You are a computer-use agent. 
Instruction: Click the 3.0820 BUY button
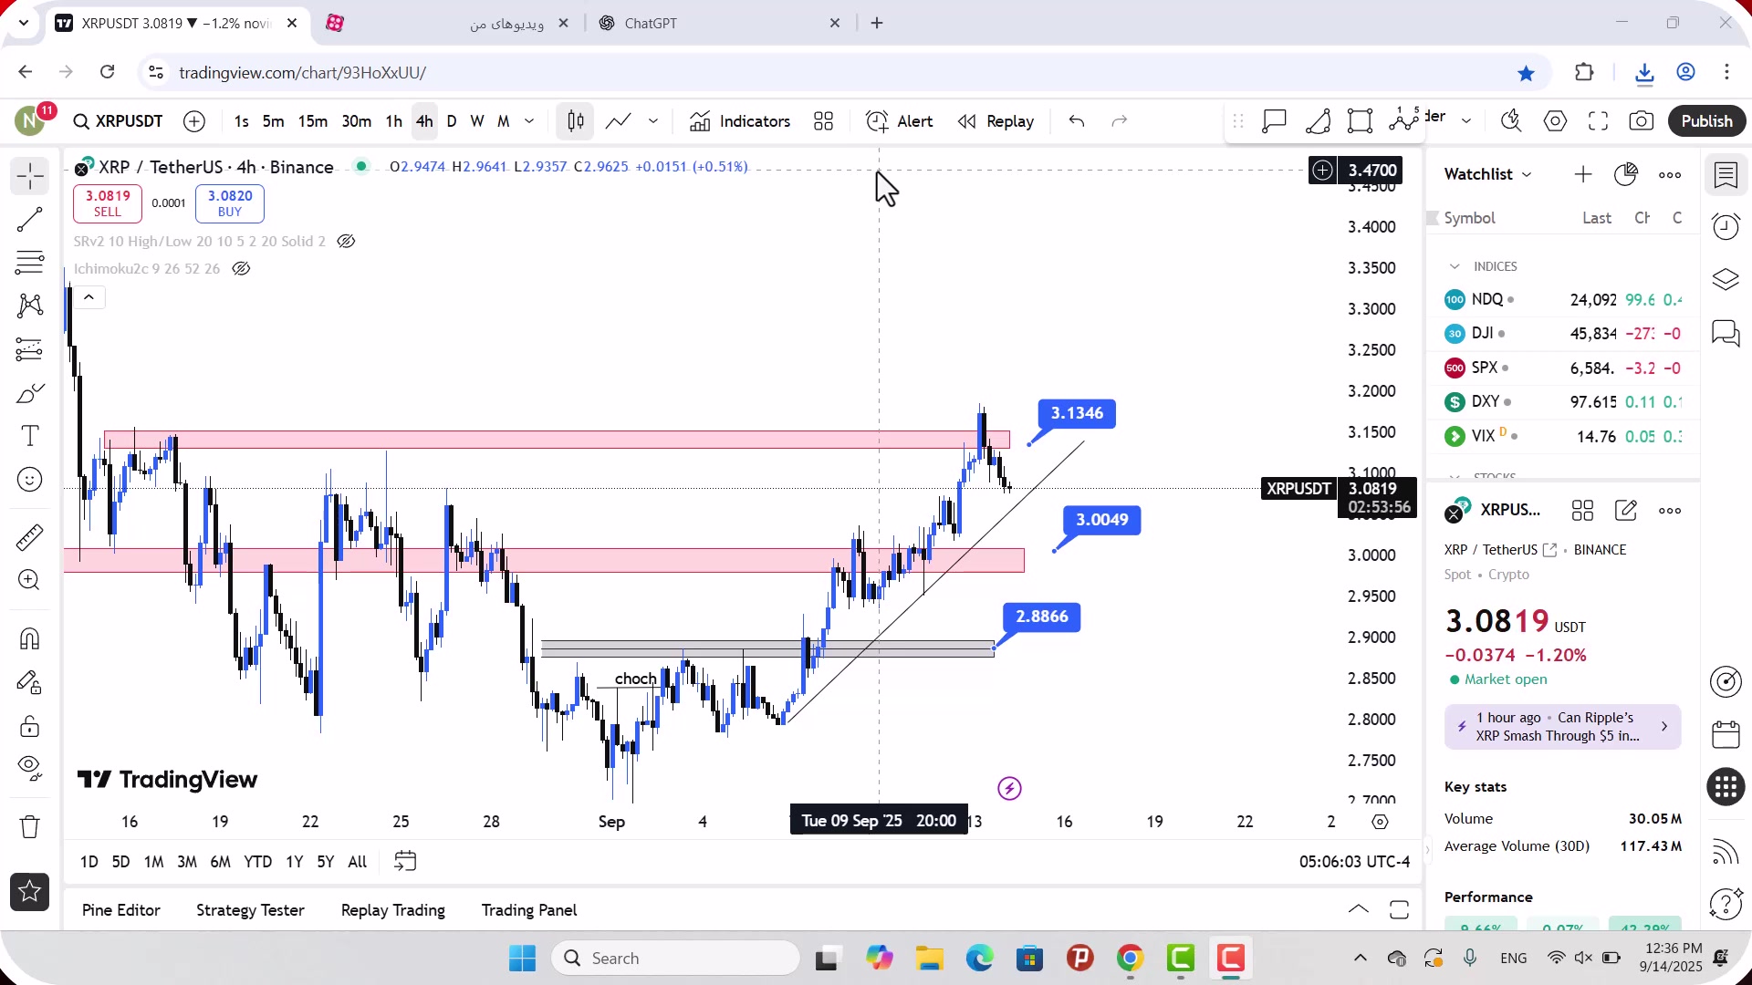(x=230, y=203)
